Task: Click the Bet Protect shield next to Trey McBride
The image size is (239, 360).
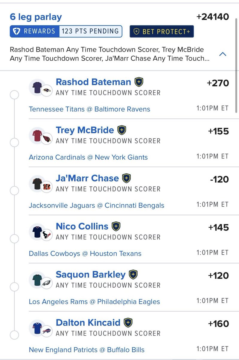Action: (121, 130)
